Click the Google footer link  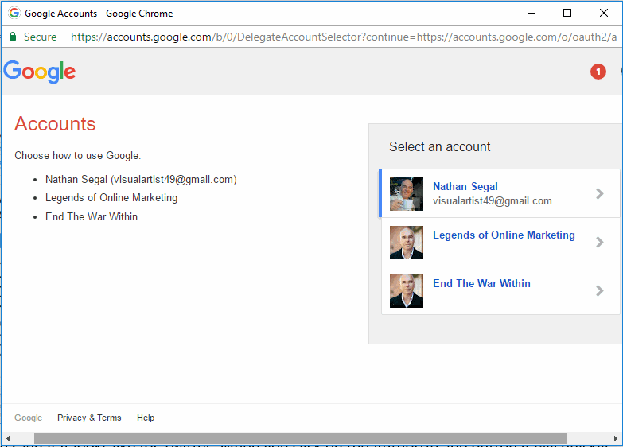tap(28, 418)
